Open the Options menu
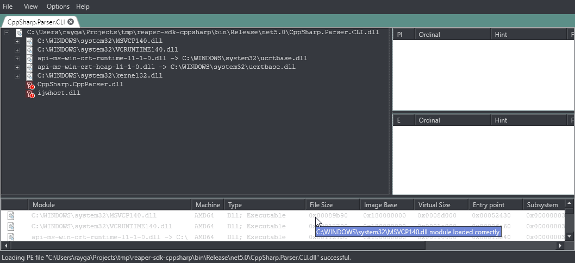Screen dimensions: 575x263 point(58,6)
